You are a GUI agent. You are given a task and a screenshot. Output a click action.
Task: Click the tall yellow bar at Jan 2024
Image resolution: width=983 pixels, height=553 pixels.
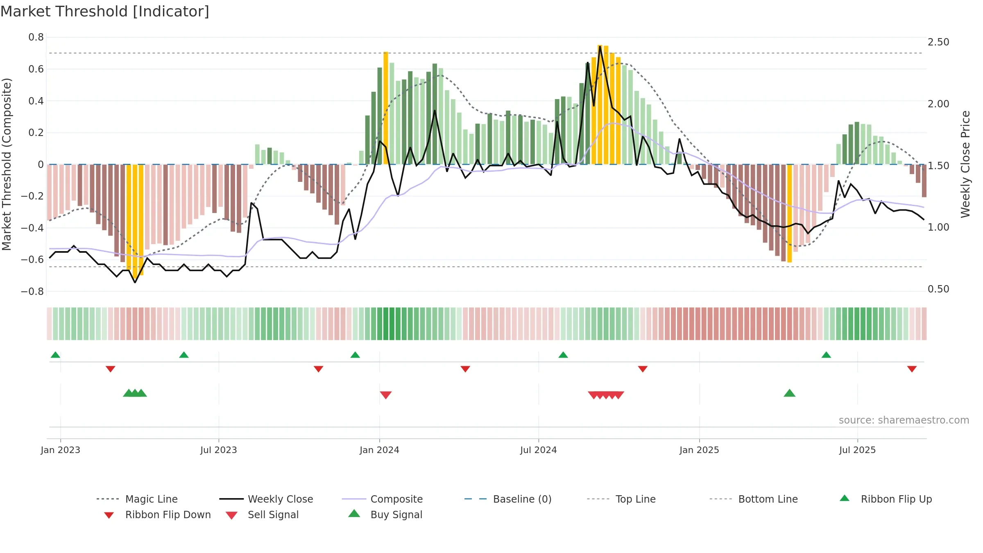(x=386, y=108)
